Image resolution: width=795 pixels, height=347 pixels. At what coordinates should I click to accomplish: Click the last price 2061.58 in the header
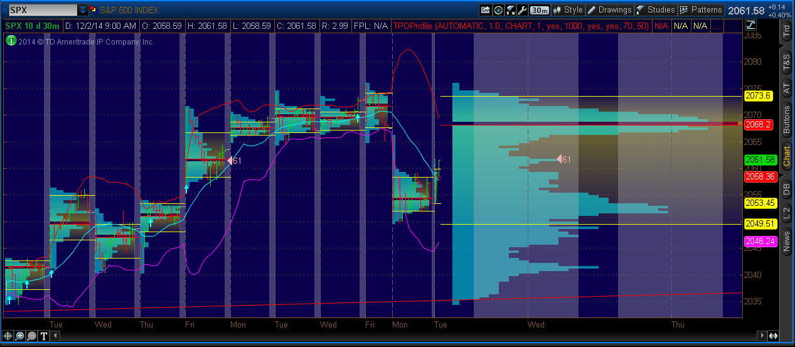pos(747,11)
